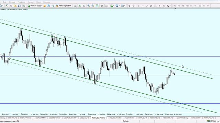Select the text tool
220x123 pixels.
click(159, 6)
